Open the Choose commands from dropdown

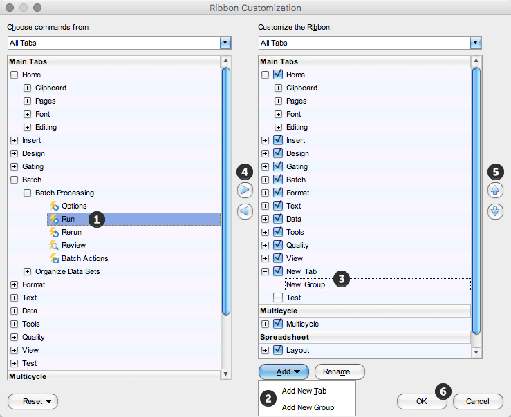pos(225,43)
